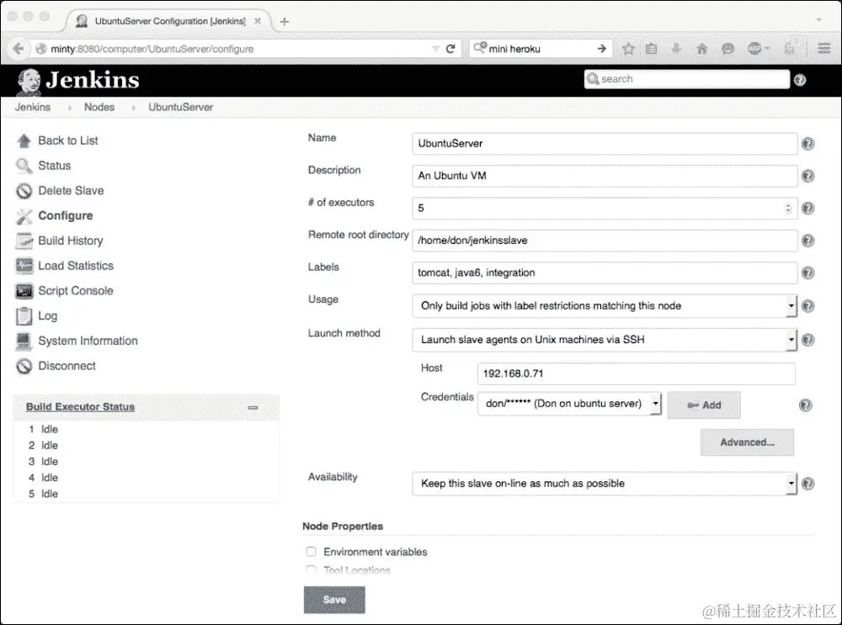Open the browser home icon
Viewport: 842px width, 625px height.
[701, 49]
